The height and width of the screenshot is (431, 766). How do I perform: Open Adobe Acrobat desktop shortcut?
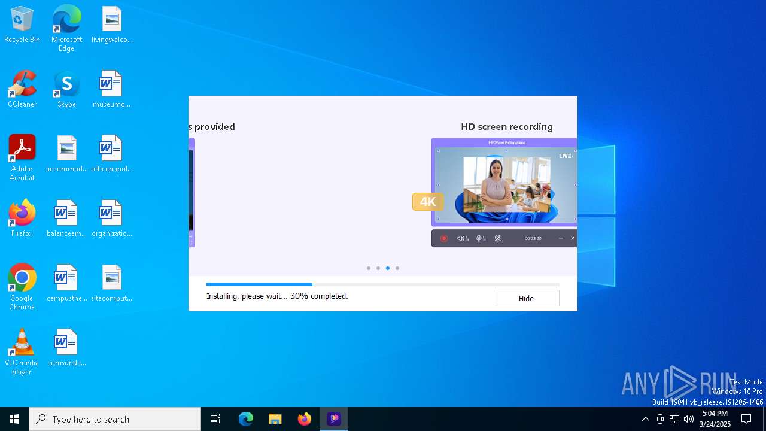click(22, 158)
